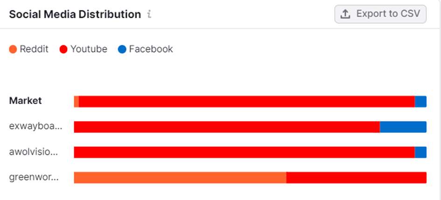Viewport: 441px width, 200px height.
Task: Open the greenwor... competitor label
Action: coord(34,177)
